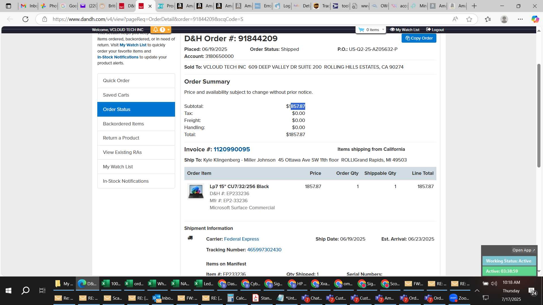The height and width of the screenshot is (305, 543).
Task: Click the browser back arrow
Action: click(10, 19)
